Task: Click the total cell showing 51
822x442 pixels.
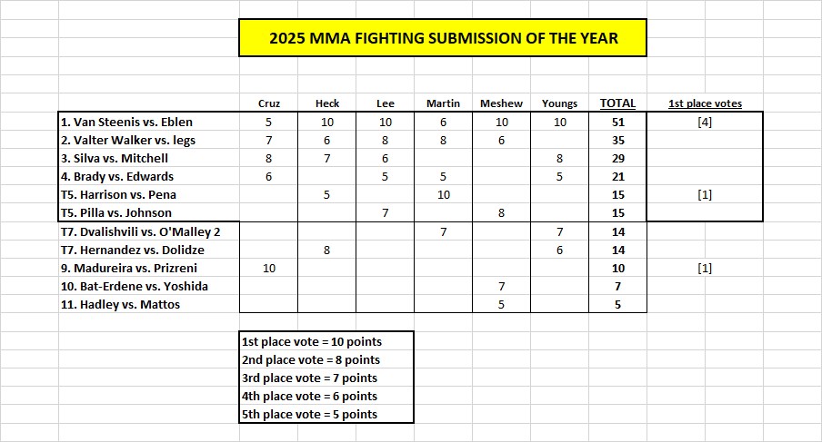Action: pos(618,122)
